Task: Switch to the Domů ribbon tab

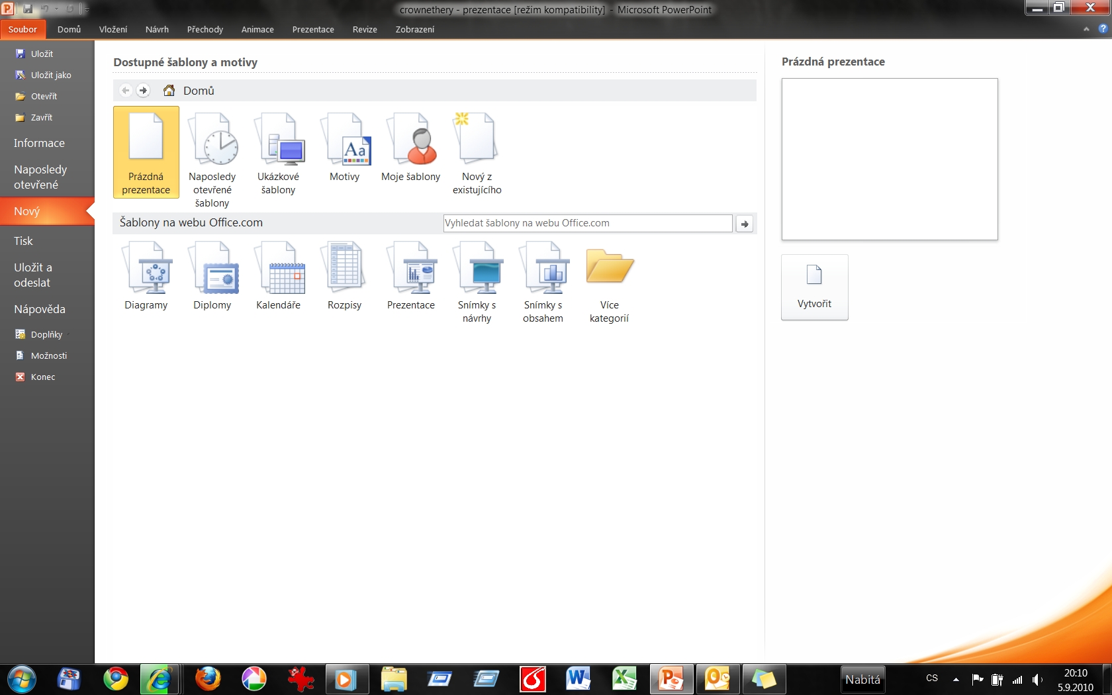Action: tap(69, 29)
